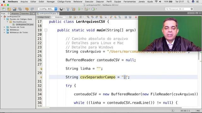This screenshot has width=202, height=113.
Task: Click the Find Previous Occurrence icon
Action: 92,17
